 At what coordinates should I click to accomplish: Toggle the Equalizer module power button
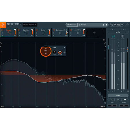pos(19,30)
